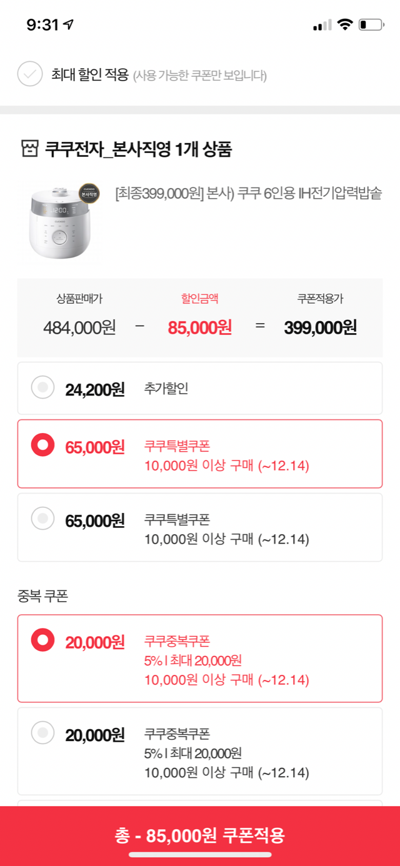Tap the 484,000원 상품판매가 price
Image resolution: width=400 pixels, height=866 pixels.
[x=79, y=327]
